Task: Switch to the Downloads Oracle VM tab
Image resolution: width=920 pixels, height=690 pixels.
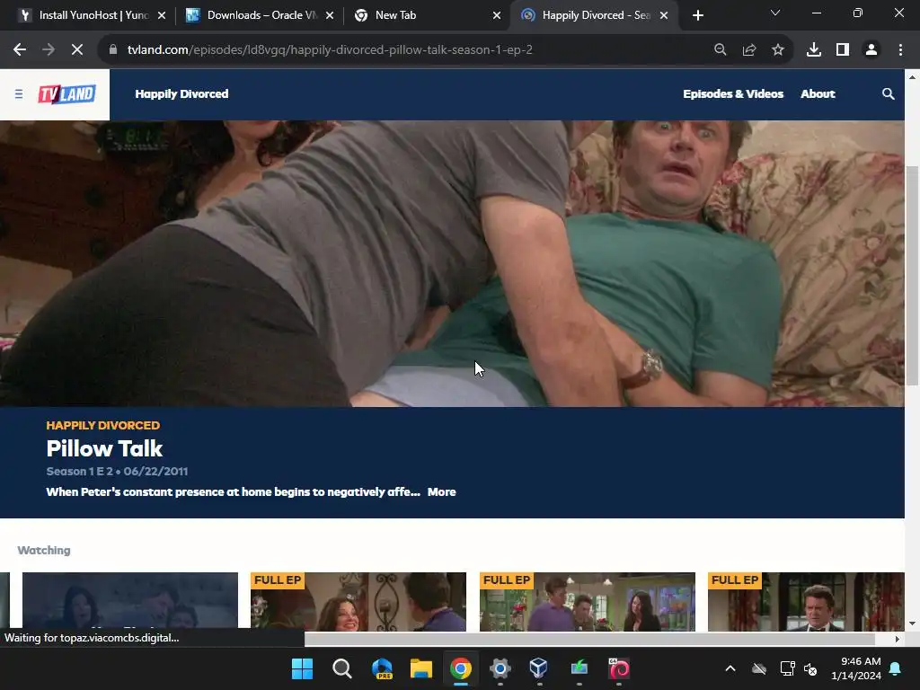Action: point(260,15)
